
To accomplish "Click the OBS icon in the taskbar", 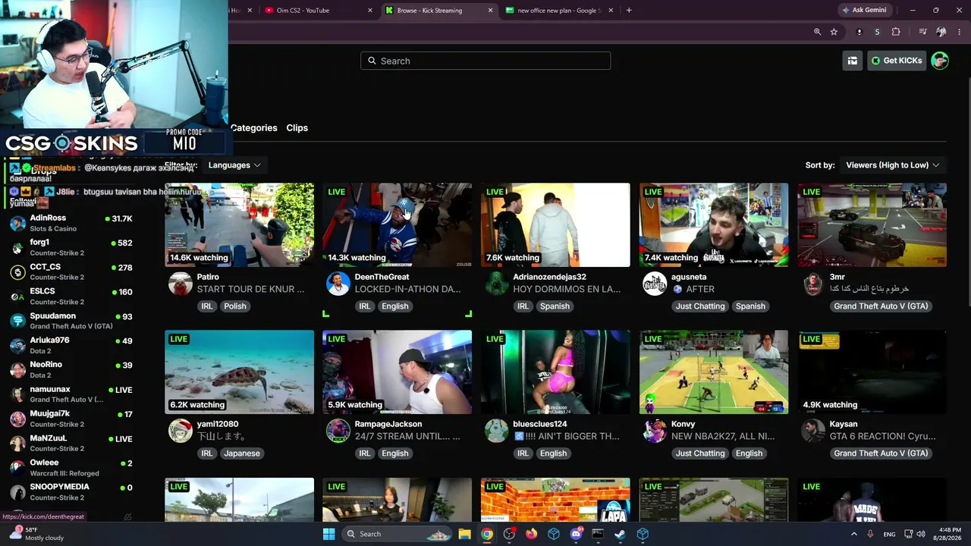I will 509,534.
